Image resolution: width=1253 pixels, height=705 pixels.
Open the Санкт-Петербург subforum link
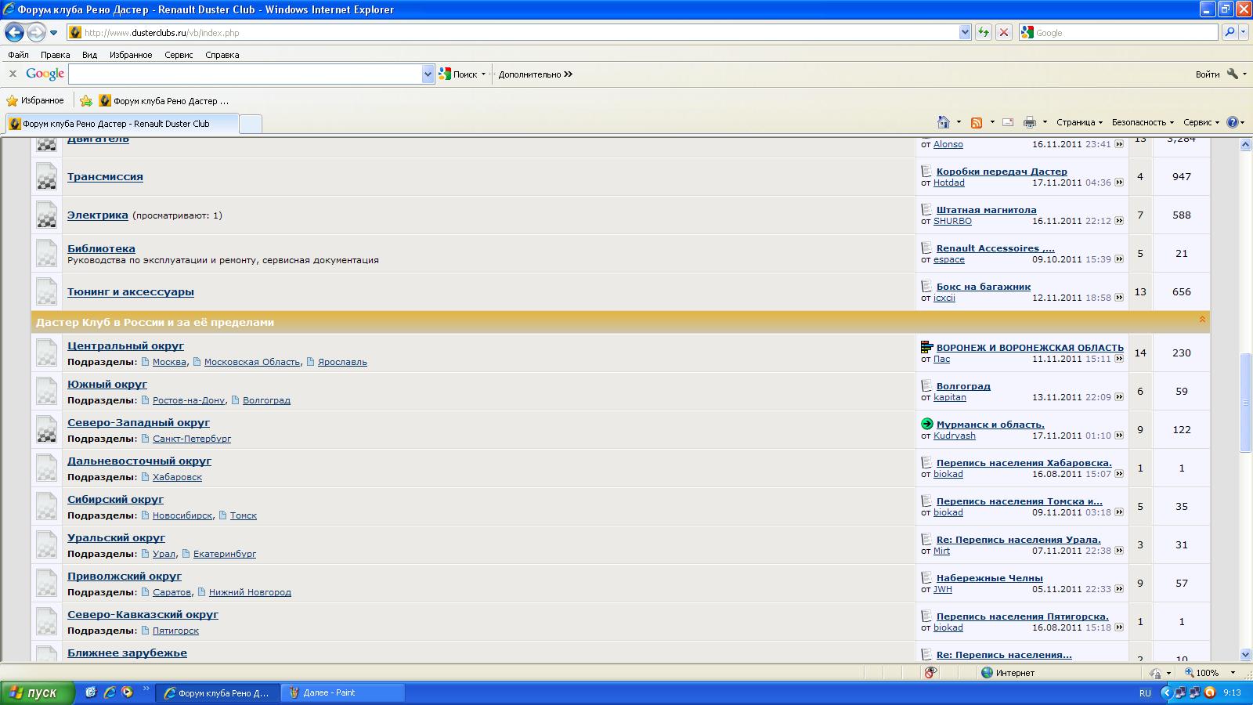192,439
